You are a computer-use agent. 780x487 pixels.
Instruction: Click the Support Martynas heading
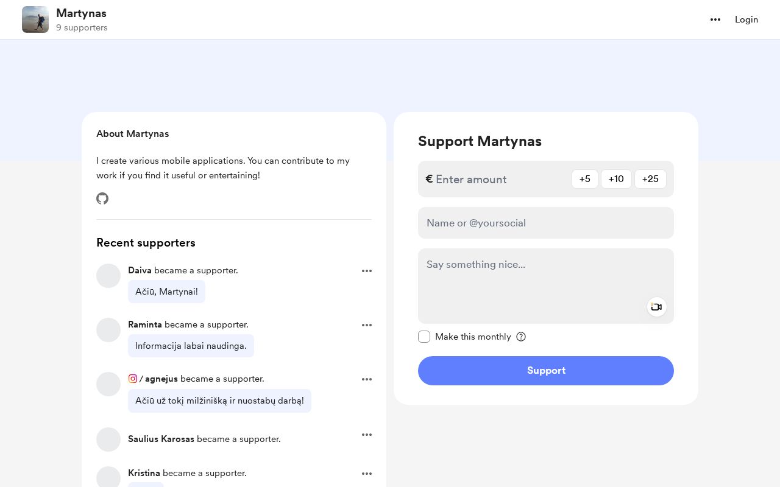pos(480,141)
